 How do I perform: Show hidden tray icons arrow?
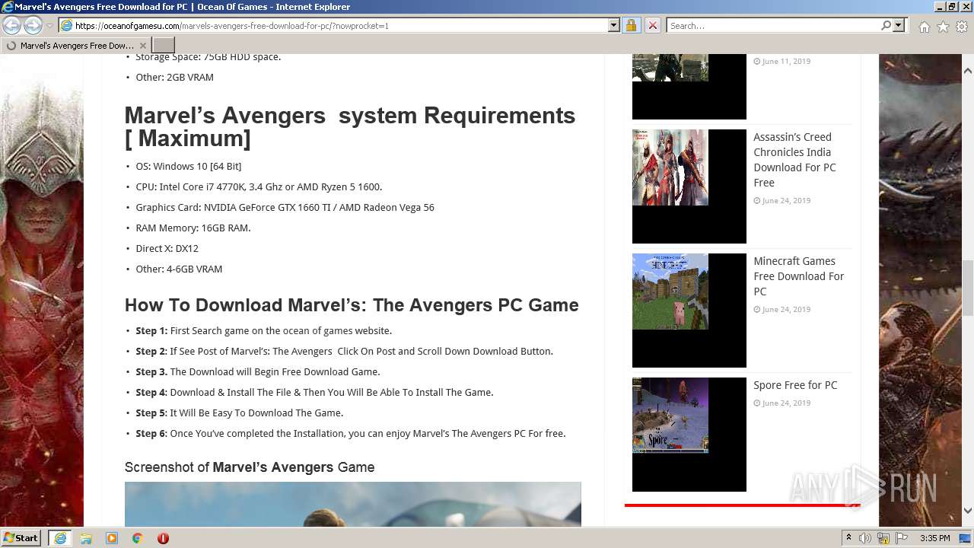848,538
